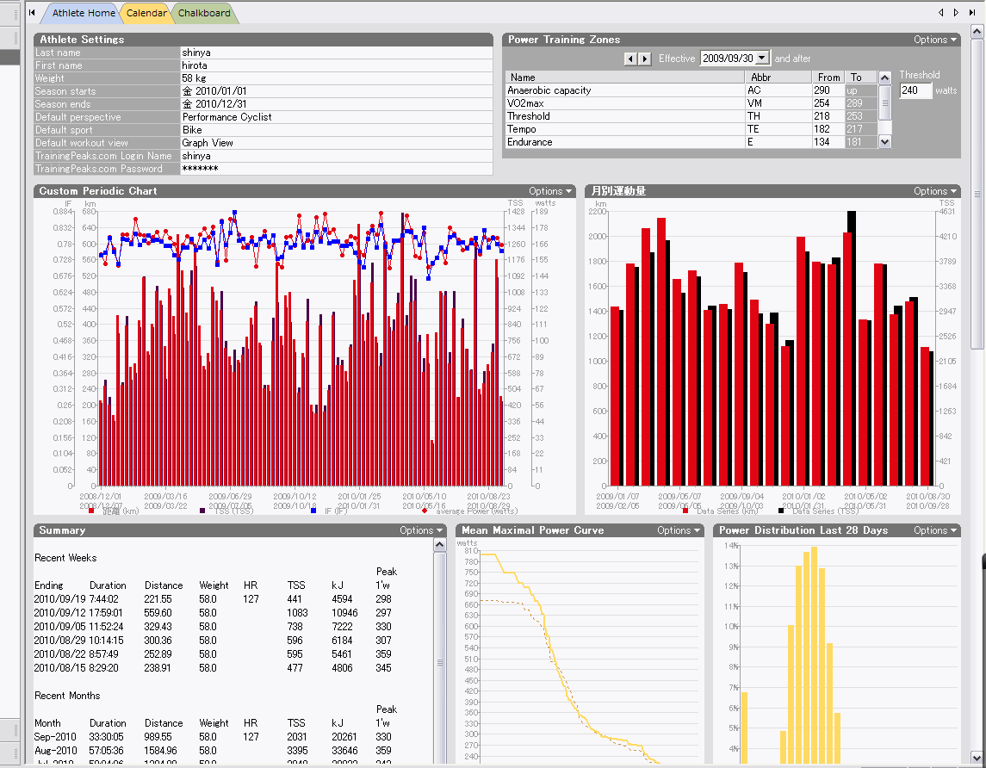Click the Threshold watts input field

(915, 90)
